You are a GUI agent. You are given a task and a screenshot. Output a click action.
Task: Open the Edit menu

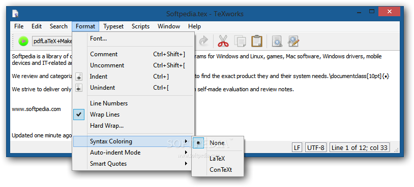(37, 26)
